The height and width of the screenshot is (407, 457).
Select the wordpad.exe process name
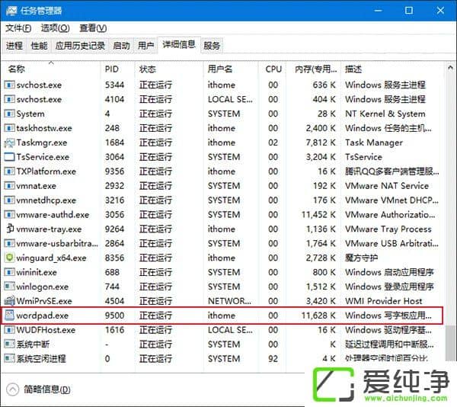coord(43,316)
